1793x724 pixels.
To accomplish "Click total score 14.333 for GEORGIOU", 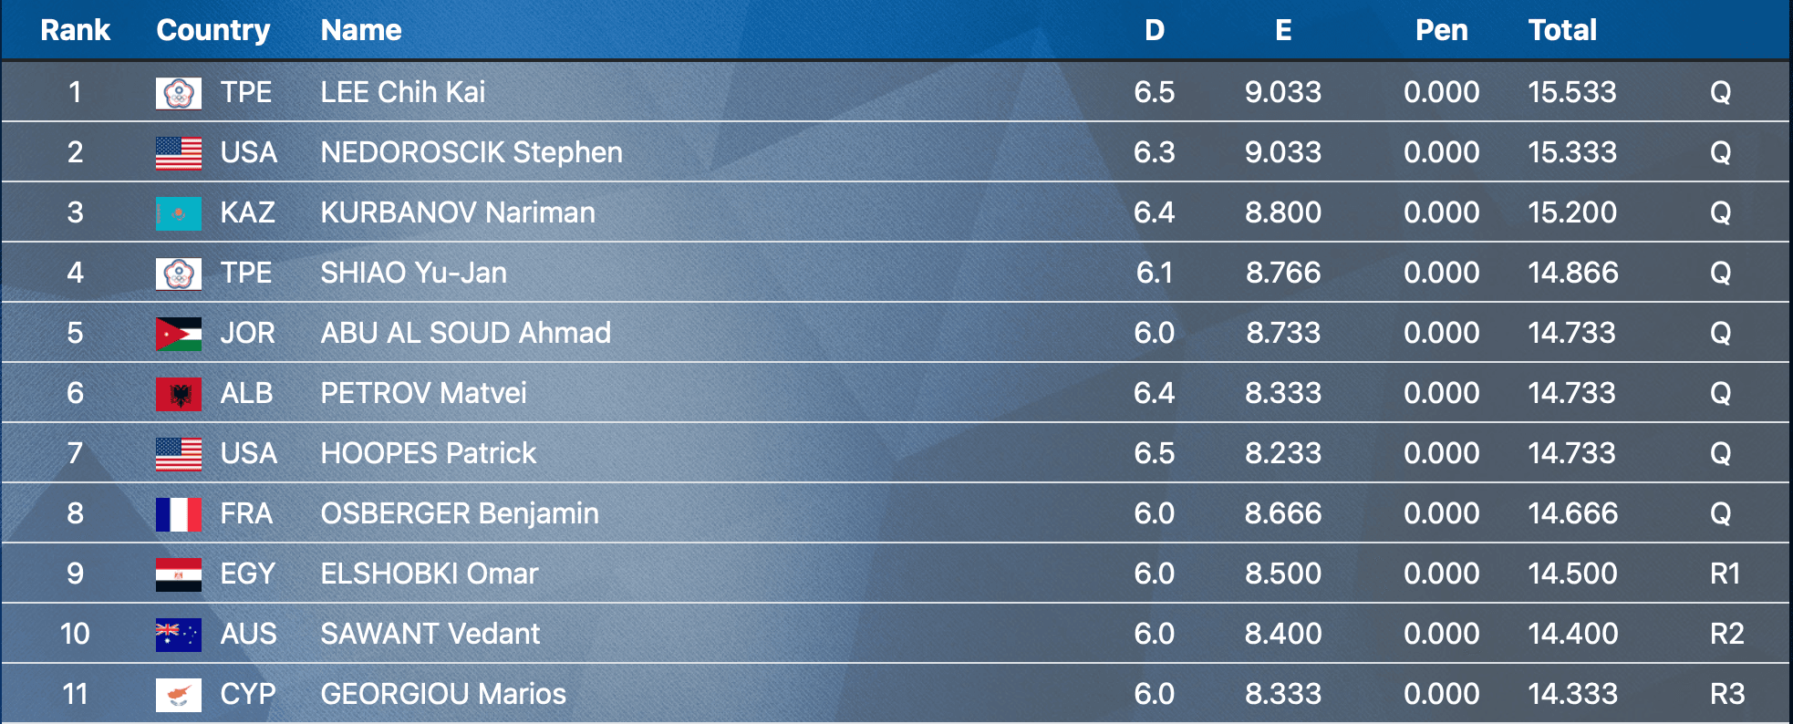I will coord(1572,694).
